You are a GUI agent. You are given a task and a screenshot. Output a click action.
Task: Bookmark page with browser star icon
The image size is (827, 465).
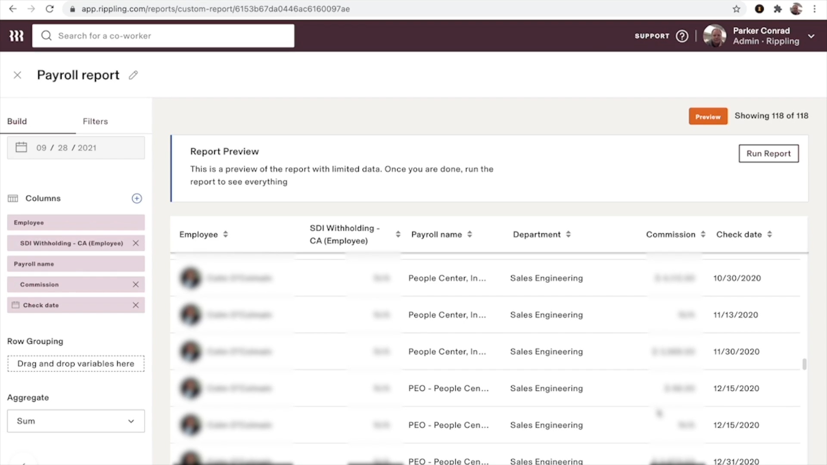(737, 9)
